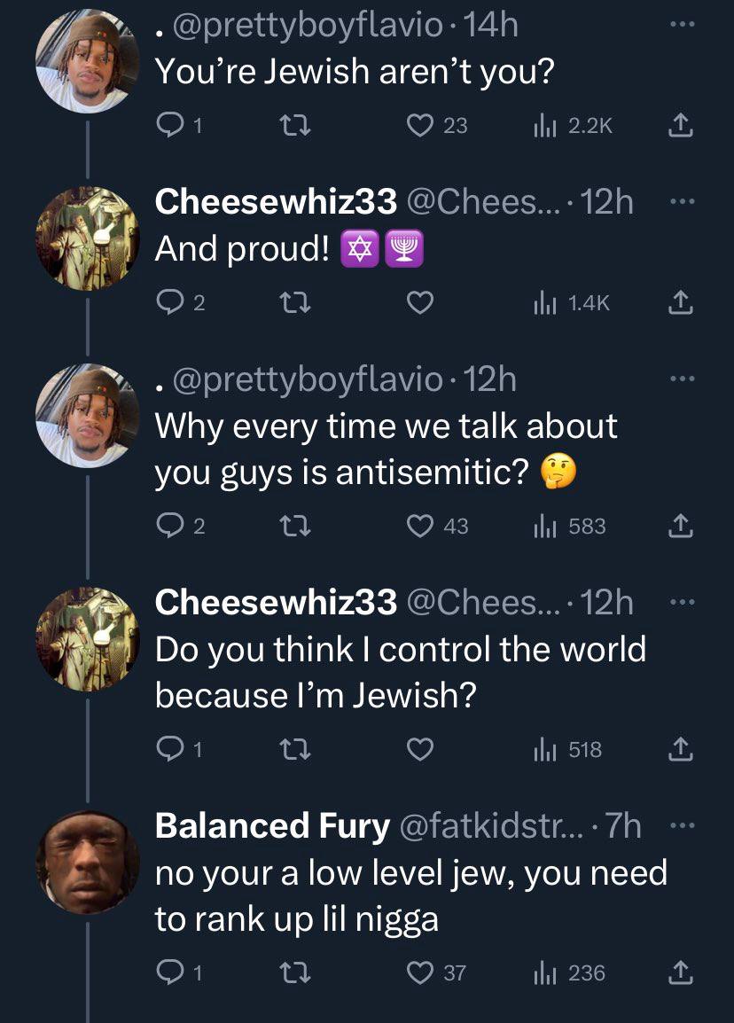Like the tweet with 43 likes

420,527
